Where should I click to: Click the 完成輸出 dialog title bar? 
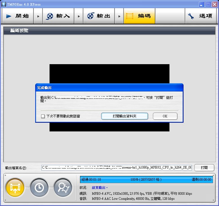point(109,88)
